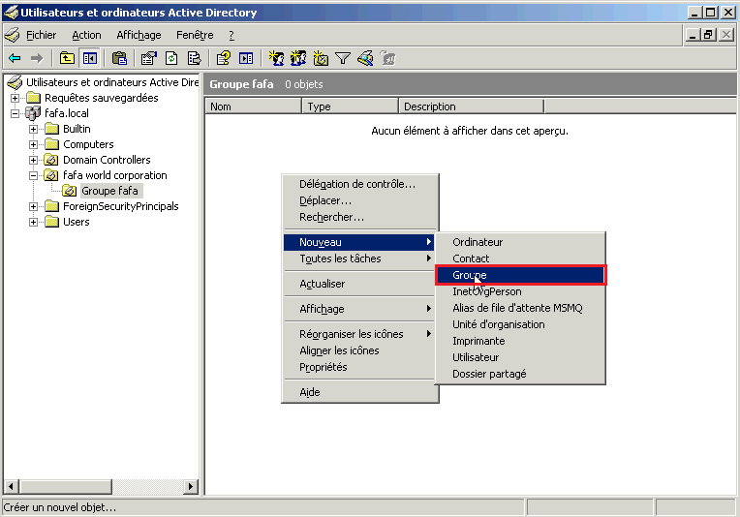Screen dimensions: 740x517
Task: Choose Imprimante in the Nouveau submenu
Action: coord(520,341)
